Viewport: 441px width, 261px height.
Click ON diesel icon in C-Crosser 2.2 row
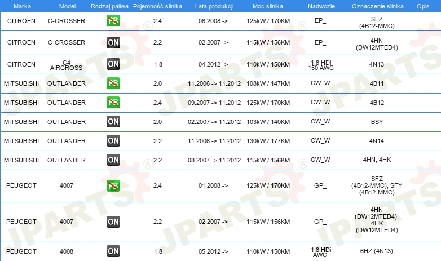click(113, 42)
